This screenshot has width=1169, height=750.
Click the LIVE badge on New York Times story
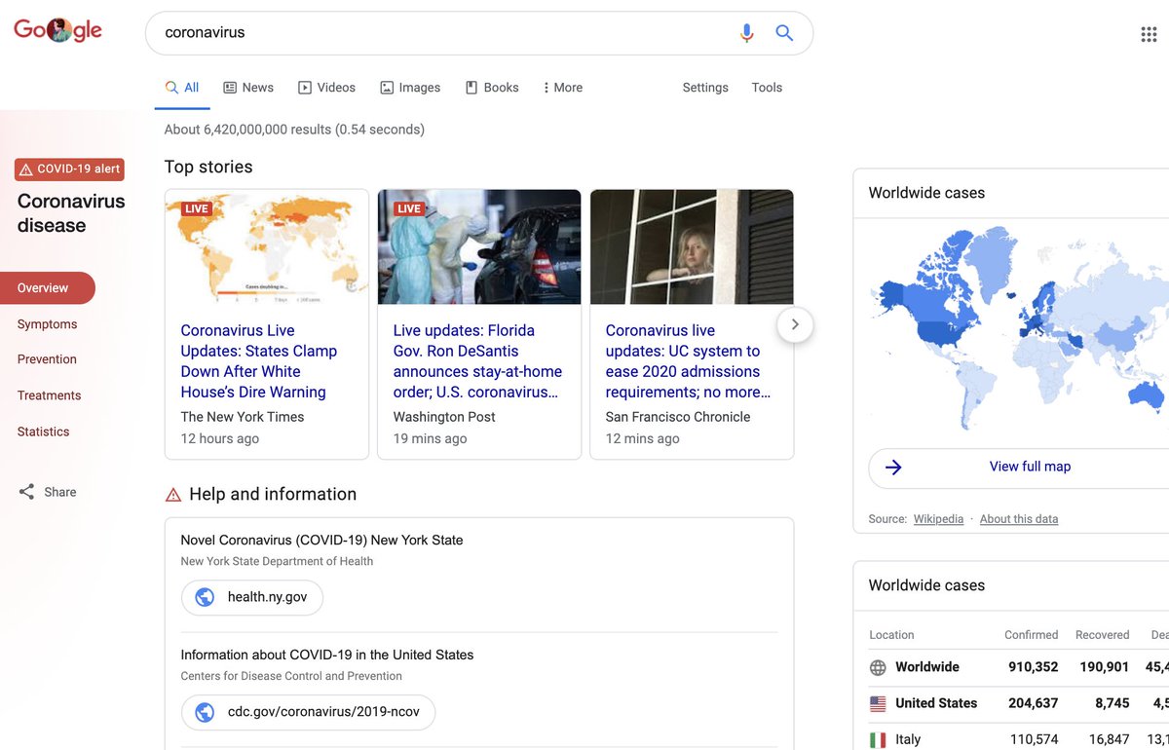[197, 208]
